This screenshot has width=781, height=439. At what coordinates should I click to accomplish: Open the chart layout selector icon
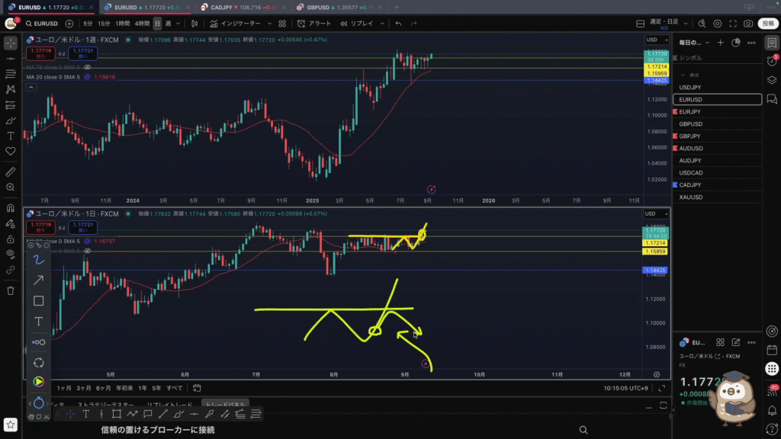tap(641, 24)
